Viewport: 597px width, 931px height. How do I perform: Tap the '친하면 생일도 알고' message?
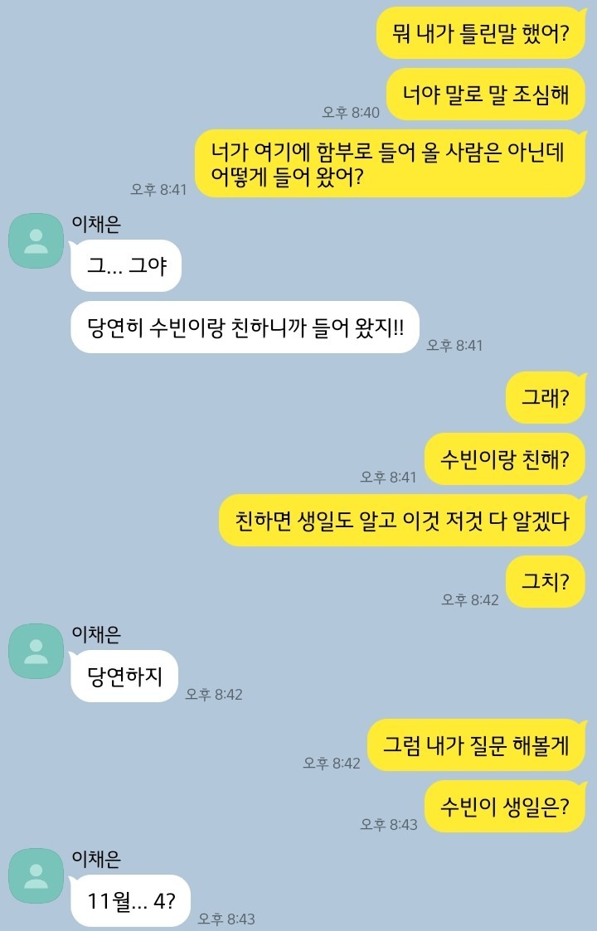(x=403, y=520)
